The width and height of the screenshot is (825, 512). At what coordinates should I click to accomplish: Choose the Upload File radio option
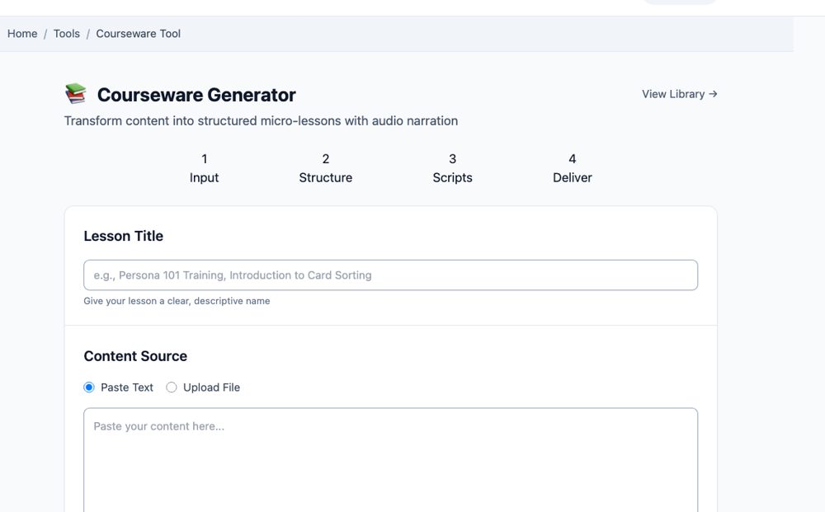pyautogui.click(x=172, y=388)
